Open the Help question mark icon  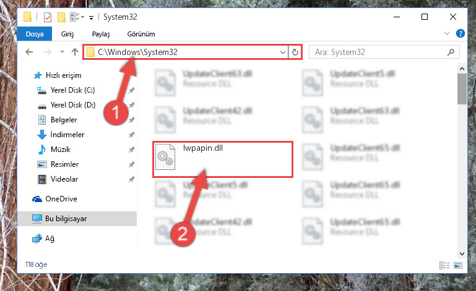pos(460,33)
